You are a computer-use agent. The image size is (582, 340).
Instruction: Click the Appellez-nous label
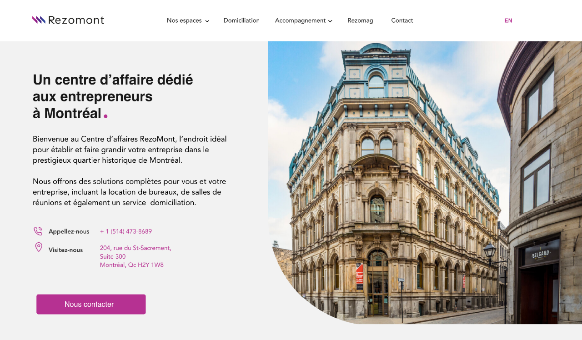point(69,231)
